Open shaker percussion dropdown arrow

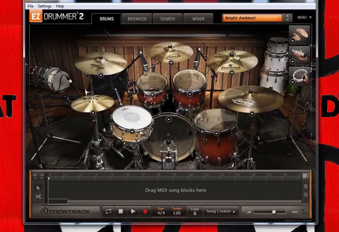click(292, 62)
